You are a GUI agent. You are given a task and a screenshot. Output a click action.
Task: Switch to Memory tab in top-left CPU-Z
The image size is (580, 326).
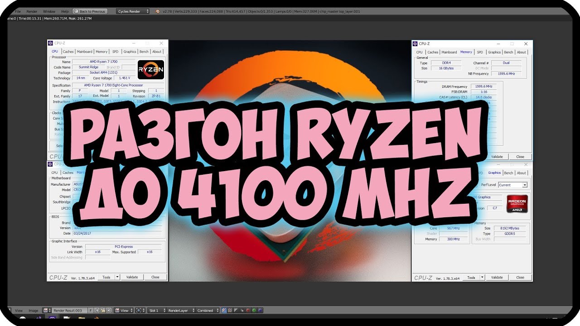[x=101, y=52]
